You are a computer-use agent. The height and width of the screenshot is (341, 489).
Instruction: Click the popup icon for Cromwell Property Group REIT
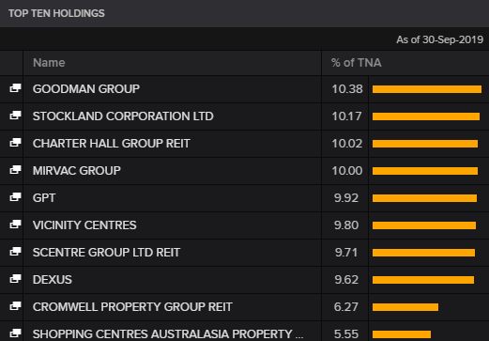pos(15,306)
